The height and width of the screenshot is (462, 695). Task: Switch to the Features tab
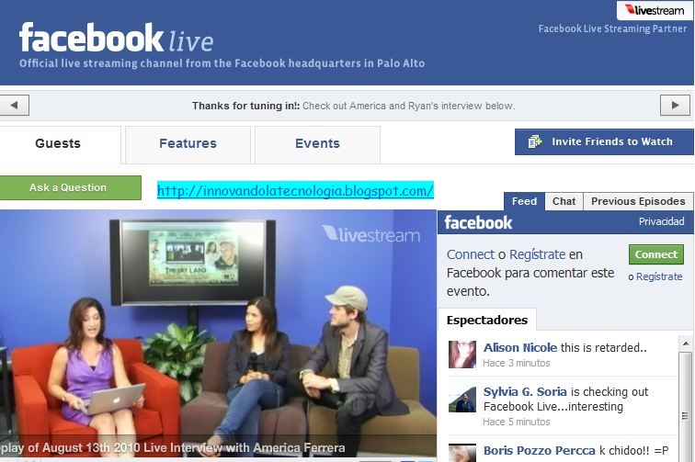pos(188,143)
